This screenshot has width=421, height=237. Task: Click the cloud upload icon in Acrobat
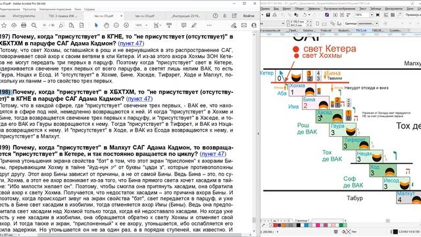point(14,25)
